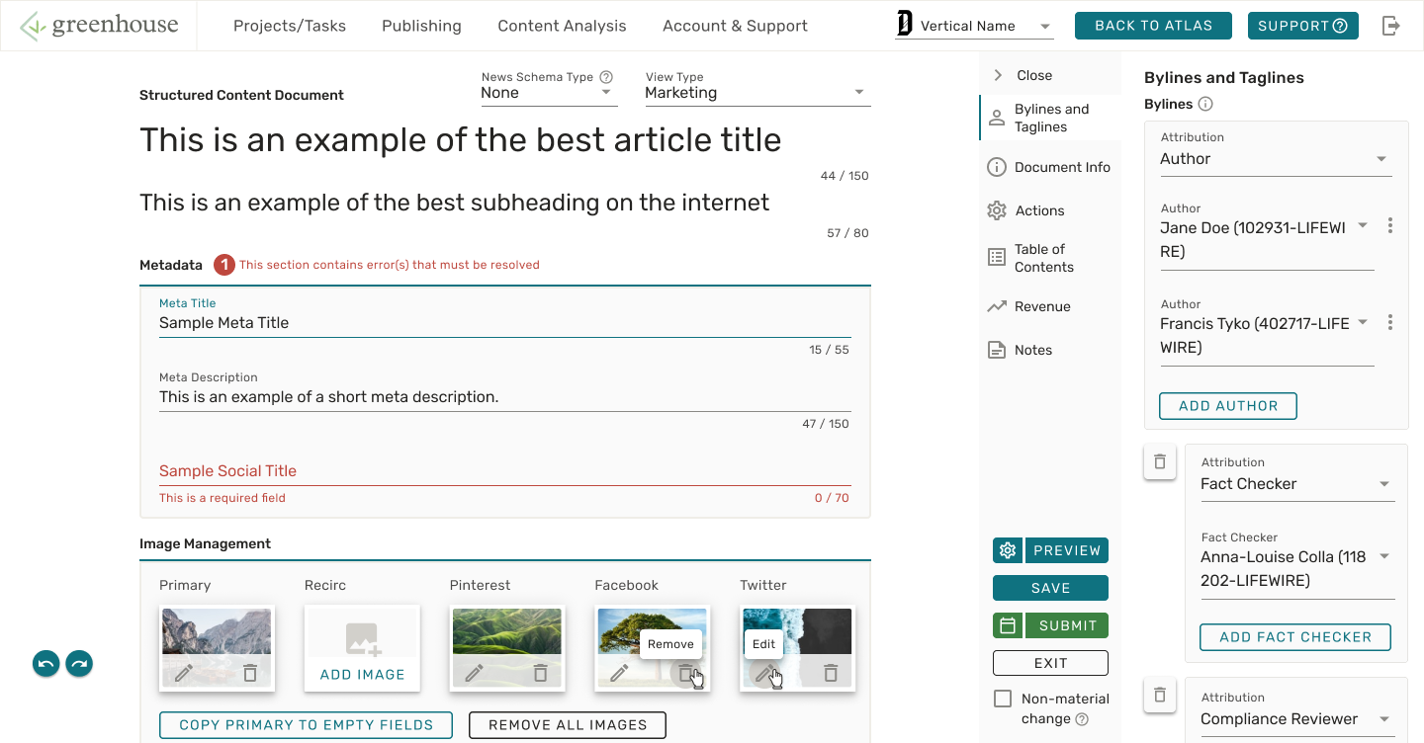Open the View Type dropdown
1424x743 pixels.
click(757, 93)
